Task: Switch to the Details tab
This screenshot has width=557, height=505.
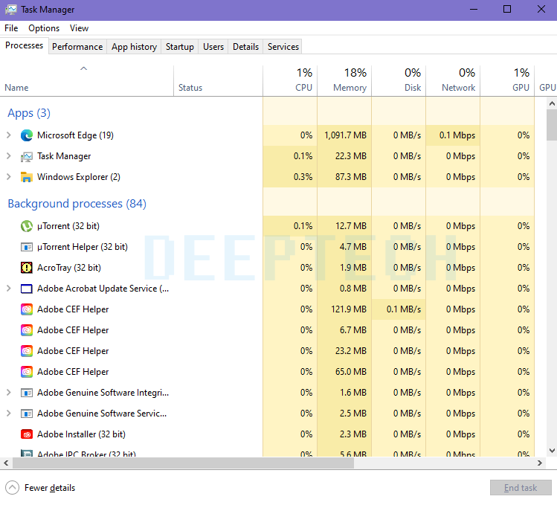Action: pyautogui.click(x=246, y=47)
